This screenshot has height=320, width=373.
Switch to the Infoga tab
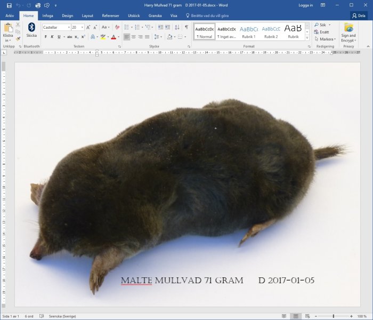point(47,15)
